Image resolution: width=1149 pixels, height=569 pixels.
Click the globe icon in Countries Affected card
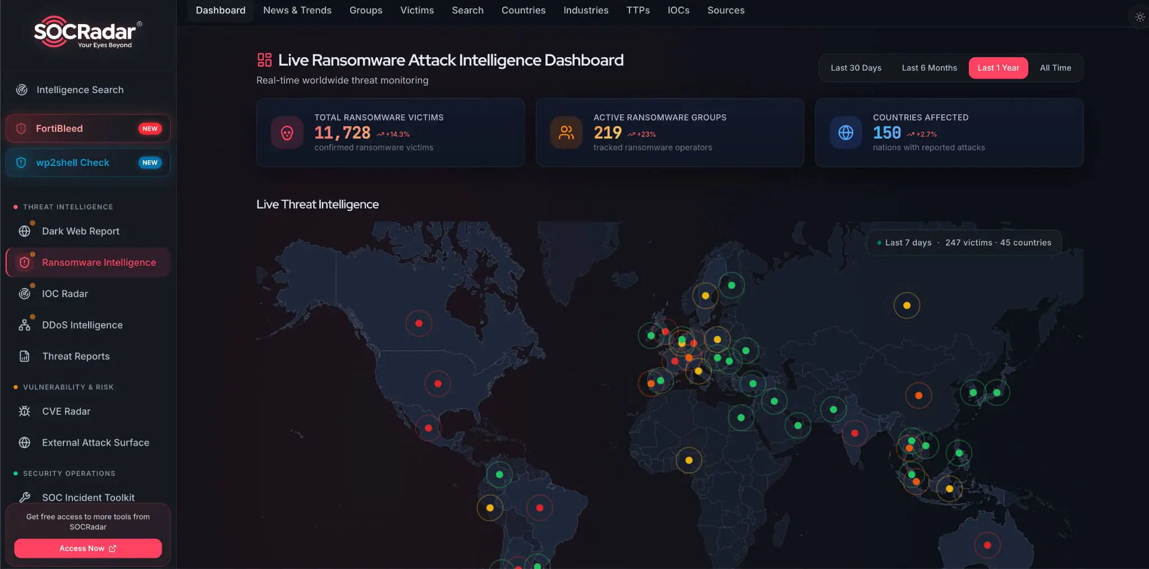[846, 133]
